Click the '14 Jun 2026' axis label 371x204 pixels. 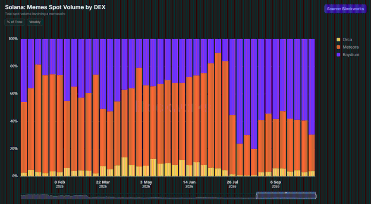(189, 184)
